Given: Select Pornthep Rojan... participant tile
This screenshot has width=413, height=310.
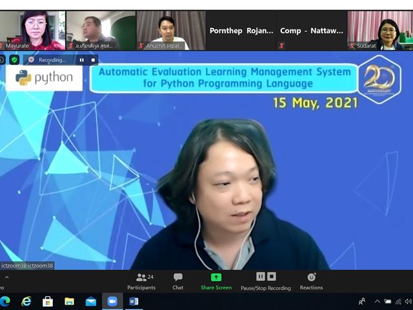Looking at the screenshot, I should [x=241, y=30].
